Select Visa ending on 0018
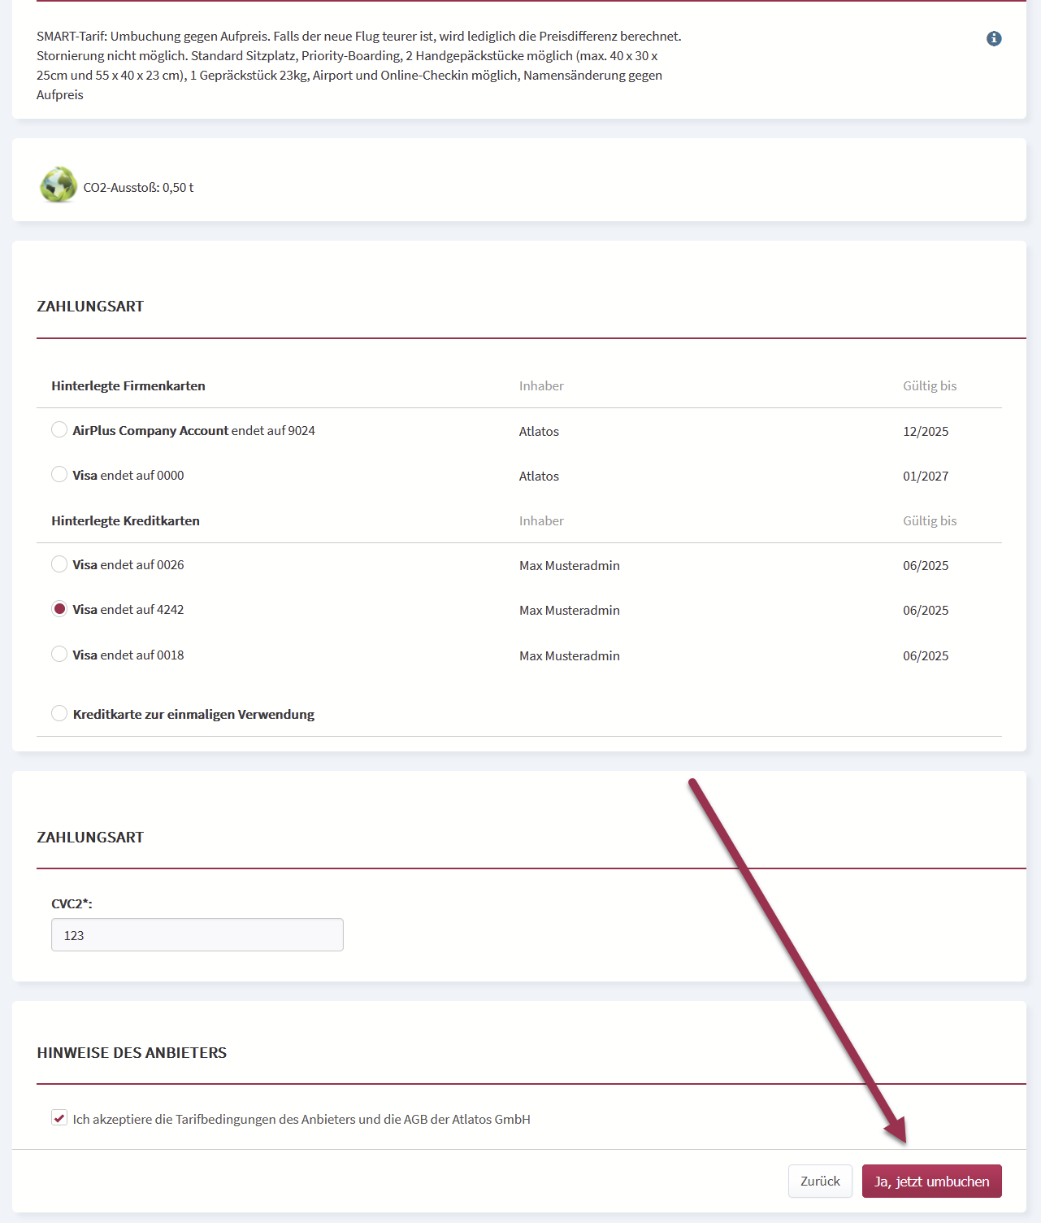The image size is (1041, 1223). 59,654
